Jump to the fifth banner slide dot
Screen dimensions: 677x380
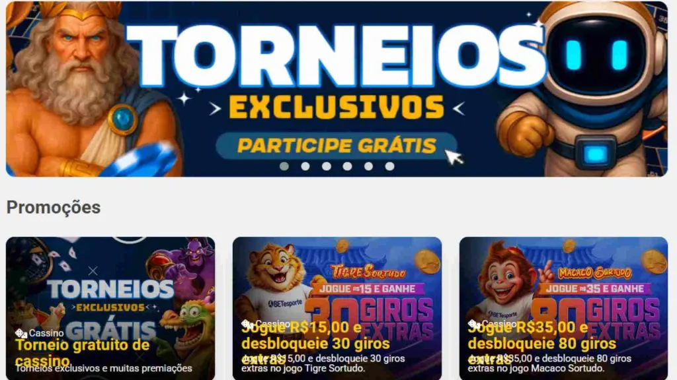coord(368,166)
